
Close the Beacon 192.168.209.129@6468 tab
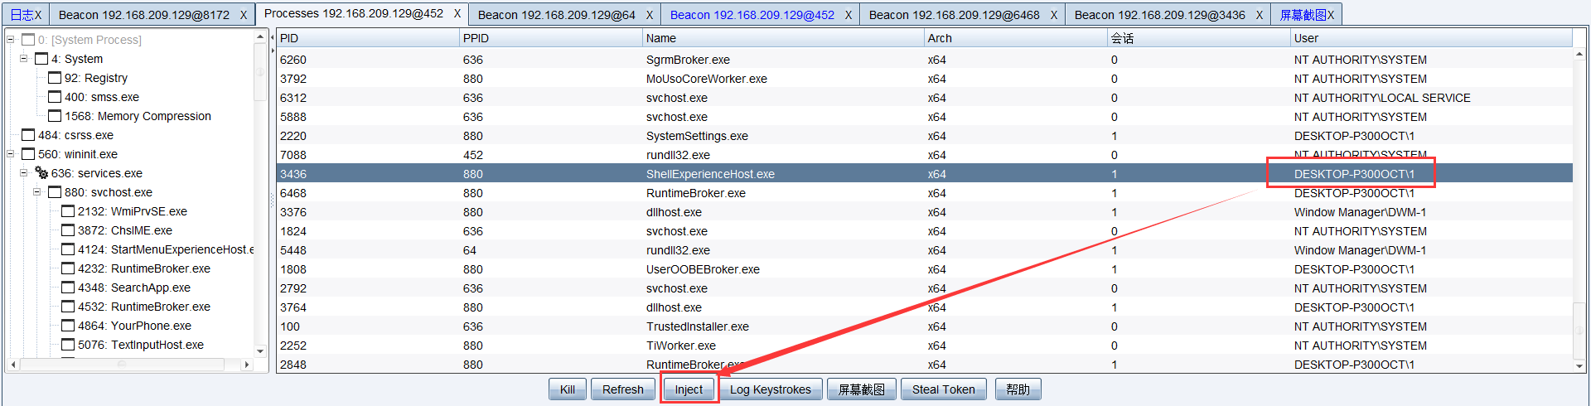click(1053, 15)
